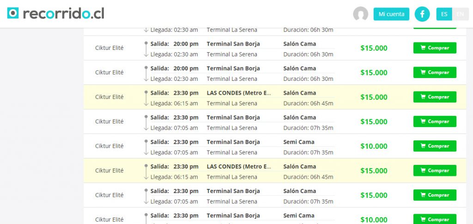Click the partially hidden Comprar button at top
The width and height of the screenshot is (473, 224).
pyautogui.click(x=435, y=28)
